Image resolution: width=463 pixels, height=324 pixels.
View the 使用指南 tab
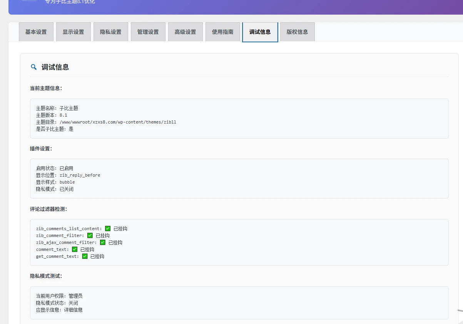click(x=223, y=32)
